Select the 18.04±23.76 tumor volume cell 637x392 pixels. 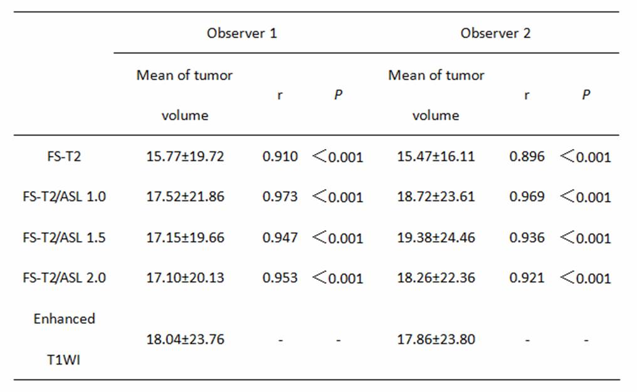(185, 339)
